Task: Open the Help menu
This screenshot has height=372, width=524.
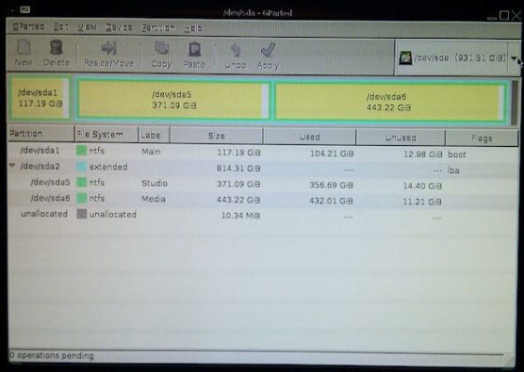Action: pyautogui.click(x=193, y=29)
